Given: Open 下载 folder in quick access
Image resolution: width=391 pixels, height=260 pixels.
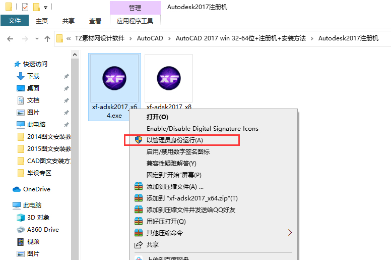Looking at the screenshot, I should (x=33, y=76).
